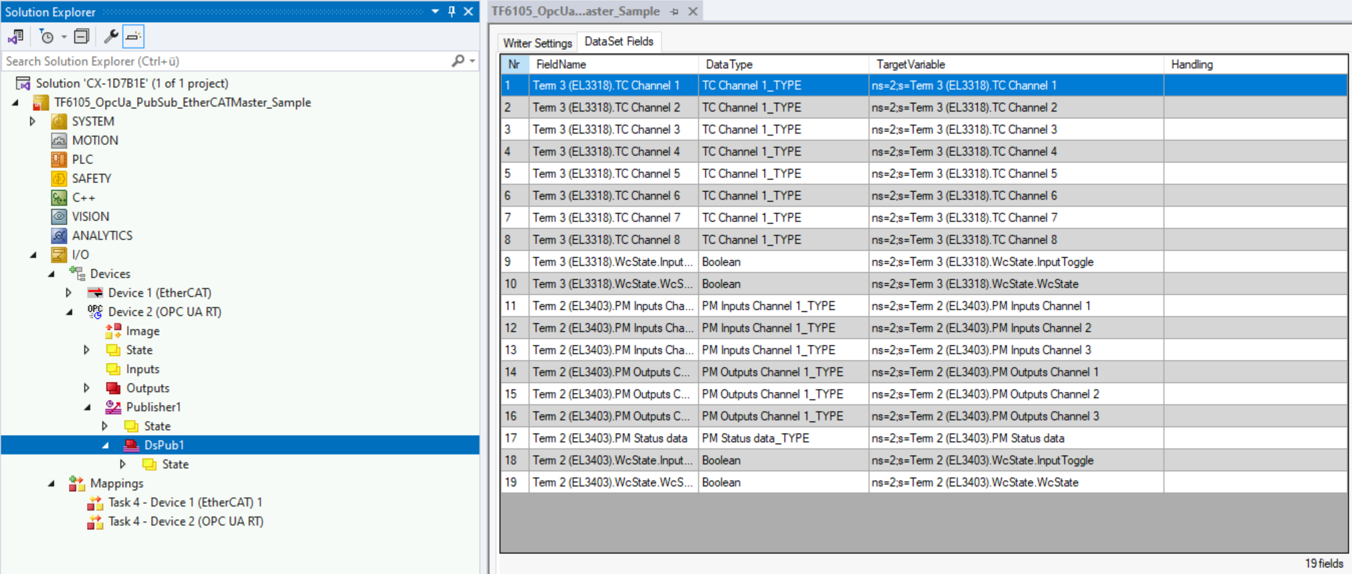Collapse the Publisher1 node
Image resolution: width=1352 pixels, height=574 pixels.
point(87,407)
